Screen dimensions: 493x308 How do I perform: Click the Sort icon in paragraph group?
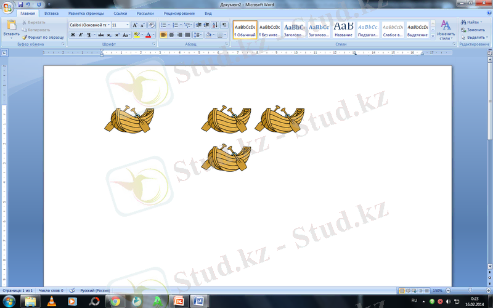tap(215, 25)
